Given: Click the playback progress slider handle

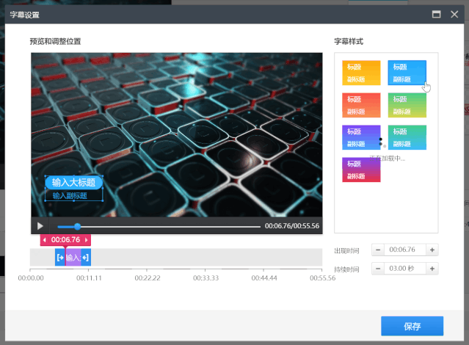Looking at the screenshot, I should pyautogui.click(x=78, y=226).
